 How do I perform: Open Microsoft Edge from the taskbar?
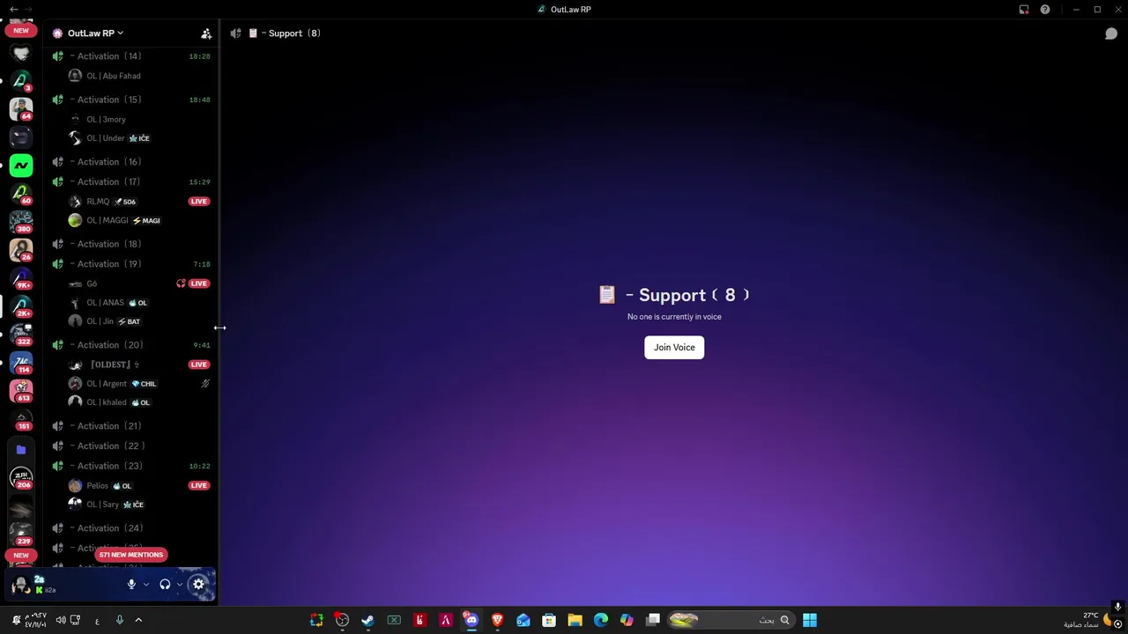pyautogui.click(x=600, y=620)
